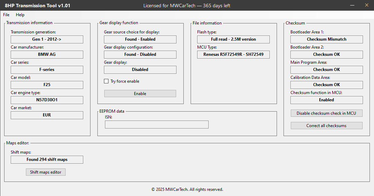Image resolution: width=374 pixels, height=196 pixels.
Task: Click the Found - Disabled configuration field
Action: point(140,54)
